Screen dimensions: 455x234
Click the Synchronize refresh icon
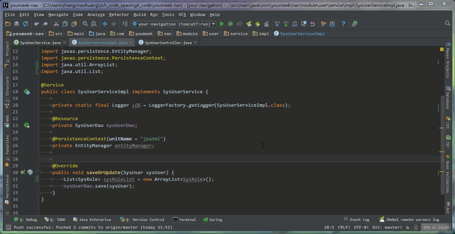26,24
